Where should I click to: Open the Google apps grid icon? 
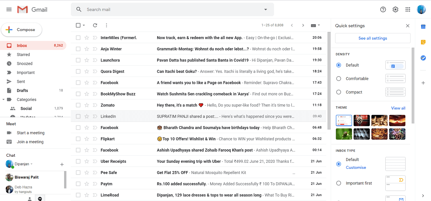coord(408,9)
